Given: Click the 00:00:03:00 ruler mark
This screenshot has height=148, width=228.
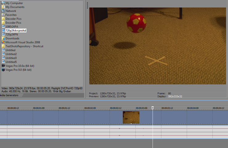Looking at the screenshot, I should pos(141,108).
